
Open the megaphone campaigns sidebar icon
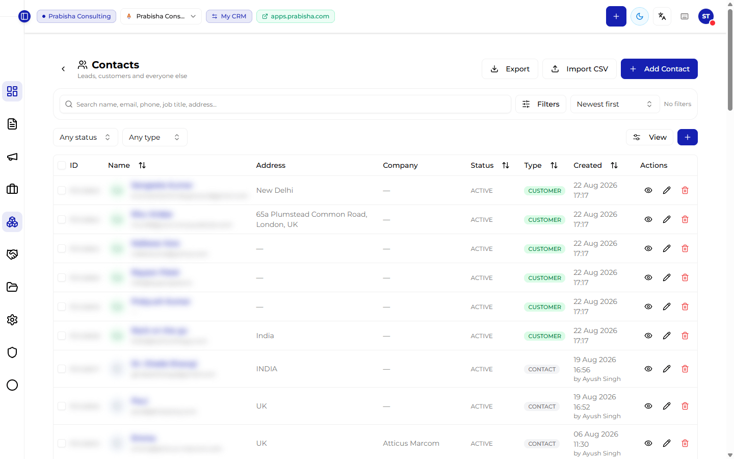(12, 157)
